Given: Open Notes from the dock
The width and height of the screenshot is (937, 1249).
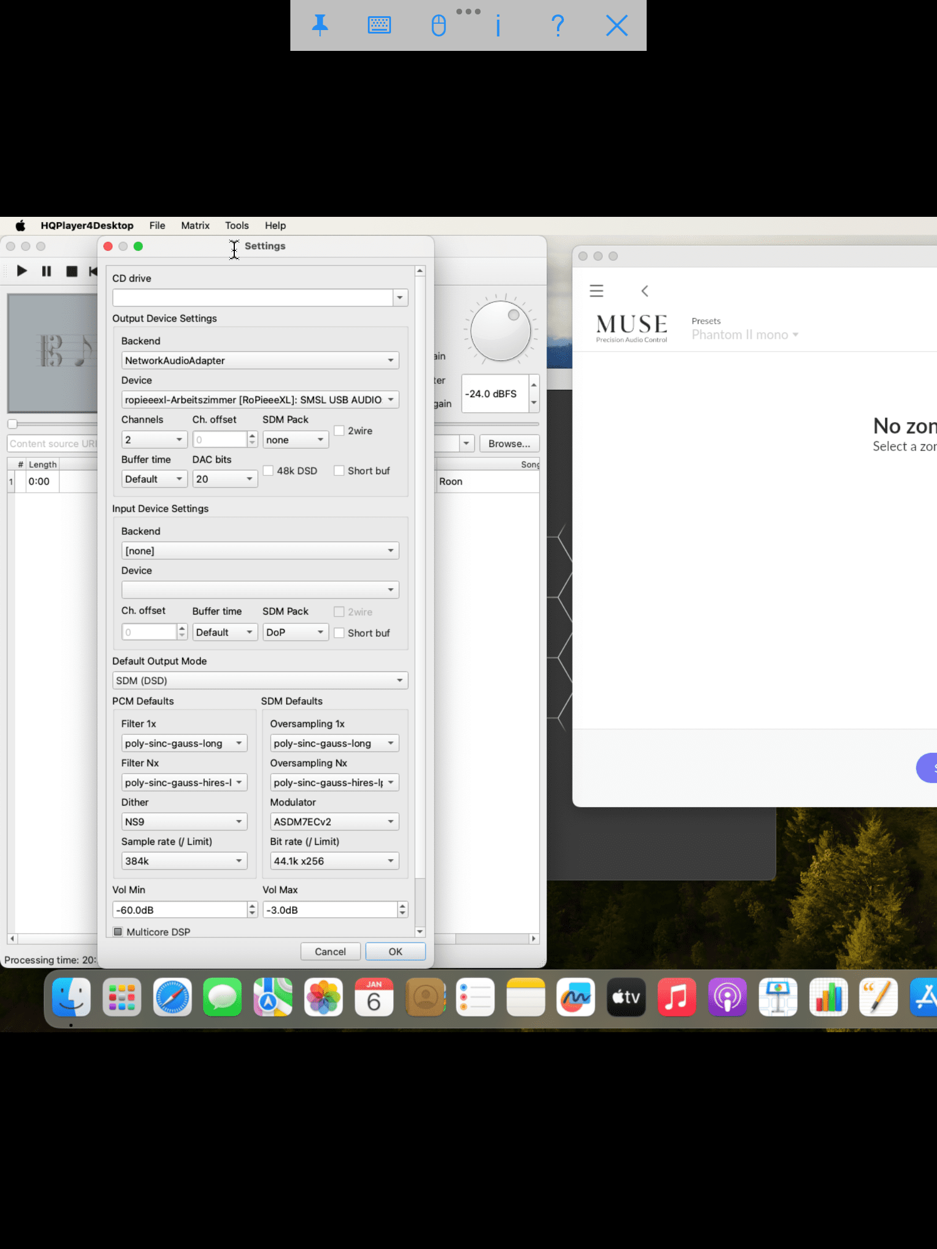Looking at the screenshot, I should click(526, 997).
